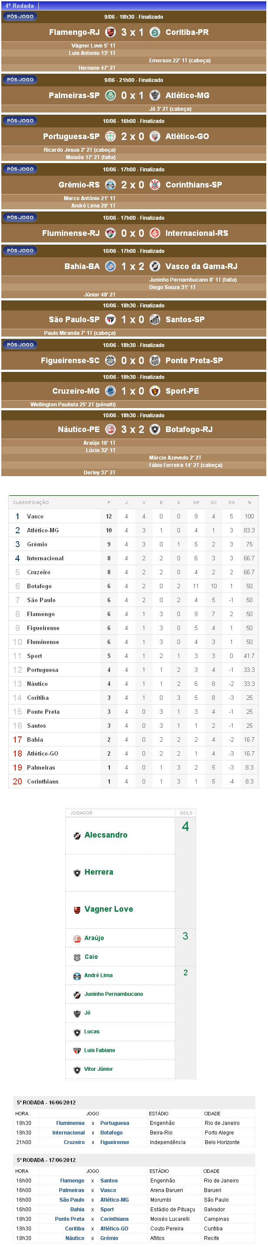Screen dimensions: 268x1247
Task: Click the Santos crest in the São Paulo match
Action: point(155,320)
